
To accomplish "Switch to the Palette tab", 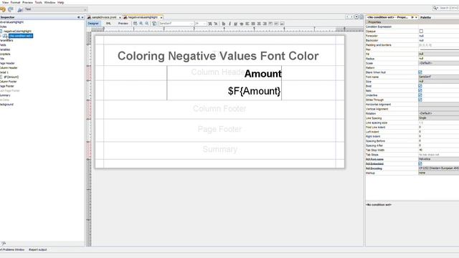I will pos(425,17).
